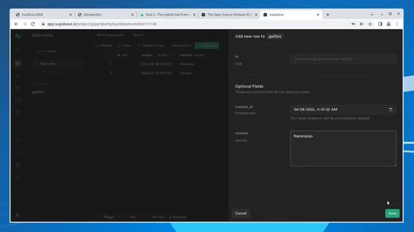Click the New Column button
This screenshot has width=414, height=232.
tap(182, 46)
